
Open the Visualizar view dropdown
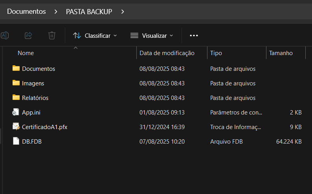(152, 35)
